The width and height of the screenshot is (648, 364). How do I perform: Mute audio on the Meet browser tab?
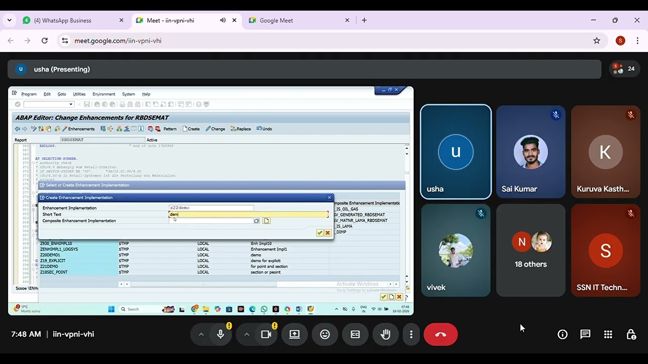tap(223, 20)
